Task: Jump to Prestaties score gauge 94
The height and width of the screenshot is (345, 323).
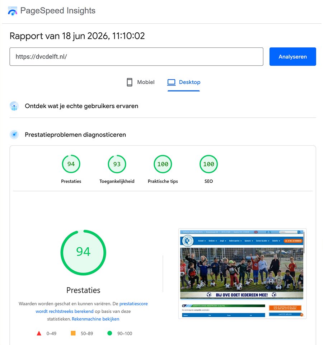Action: [x=71, y=164]
